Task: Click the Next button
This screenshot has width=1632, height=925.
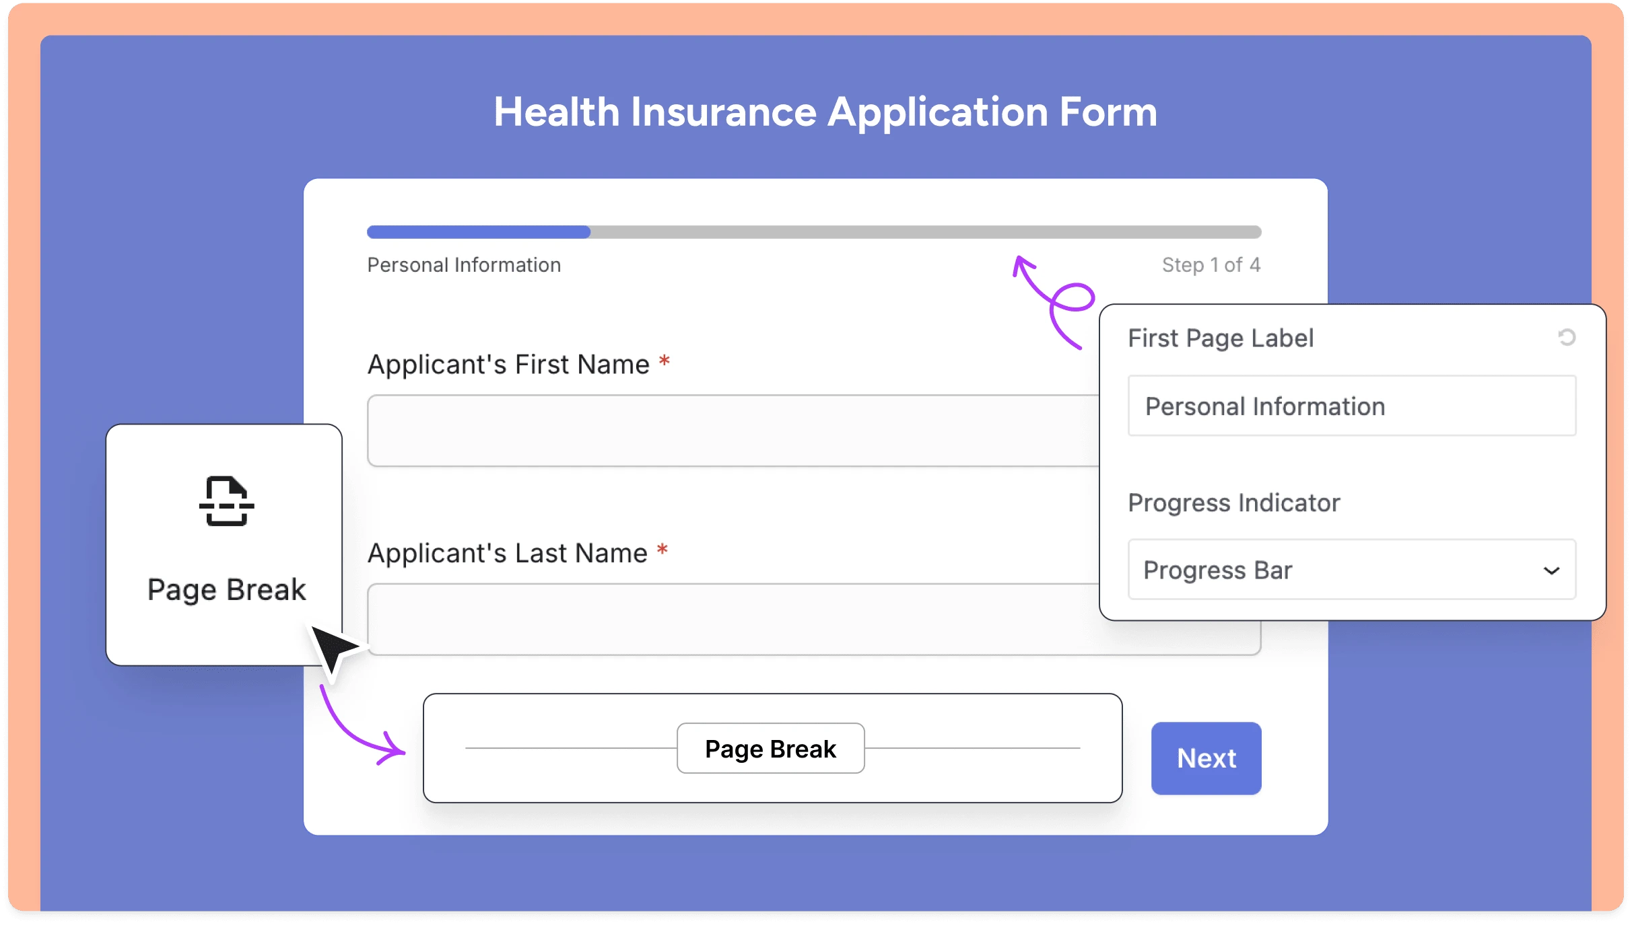Action: click(x=1205, y=757)
